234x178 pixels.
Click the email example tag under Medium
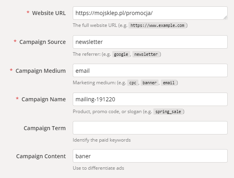point(169,83)
